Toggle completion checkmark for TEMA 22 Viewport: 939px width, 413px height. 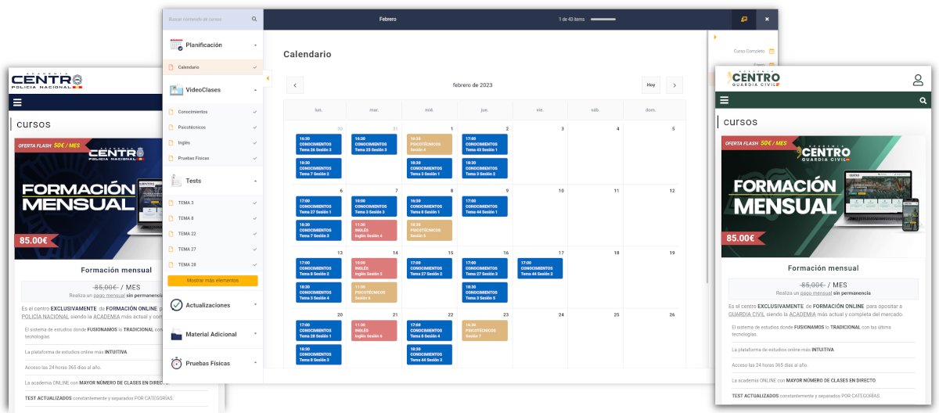click(x=255, y=233)
